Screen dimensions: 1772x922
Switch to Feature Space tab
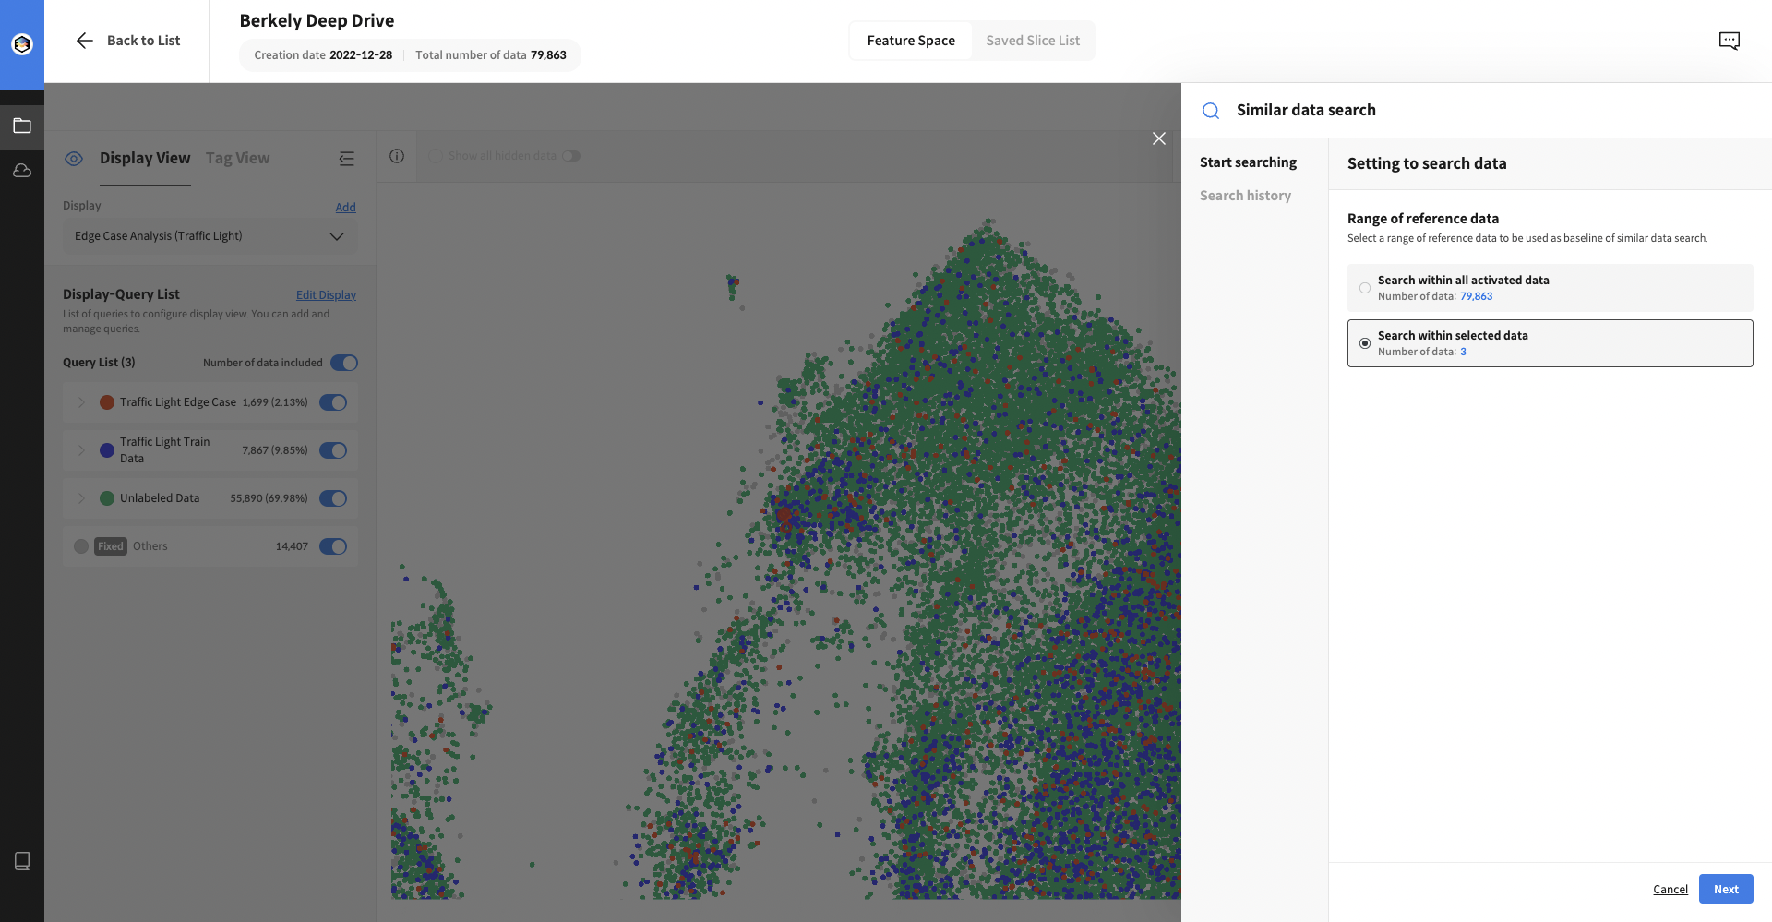click(x=911, y=41)
